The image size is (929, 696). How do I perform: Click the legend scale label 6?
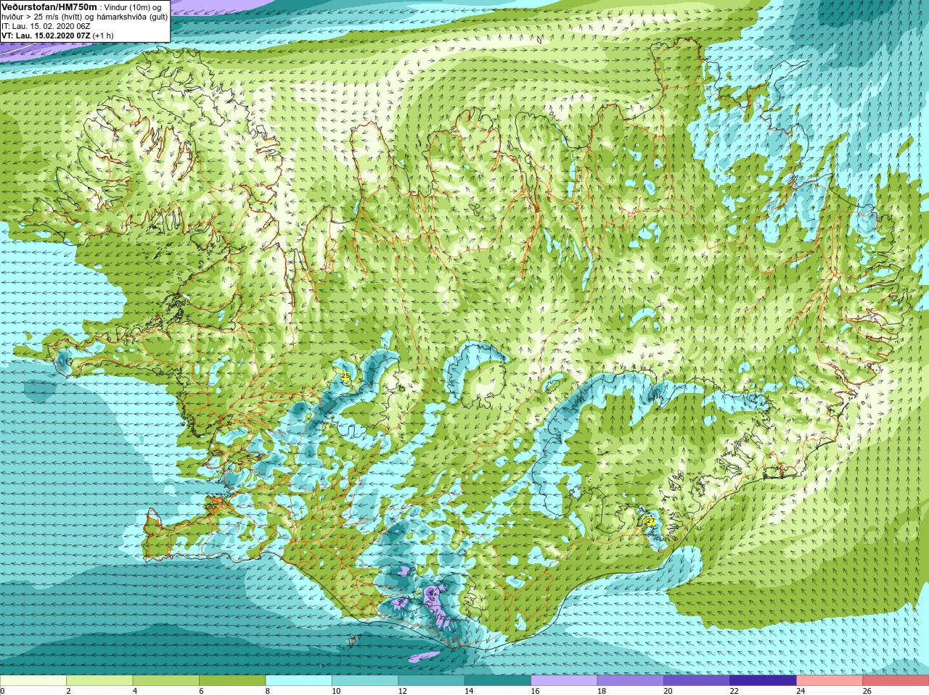201,691
